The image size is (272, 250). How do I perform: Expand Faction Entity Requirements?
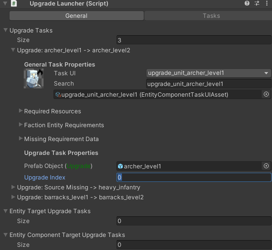coord(21,125)
